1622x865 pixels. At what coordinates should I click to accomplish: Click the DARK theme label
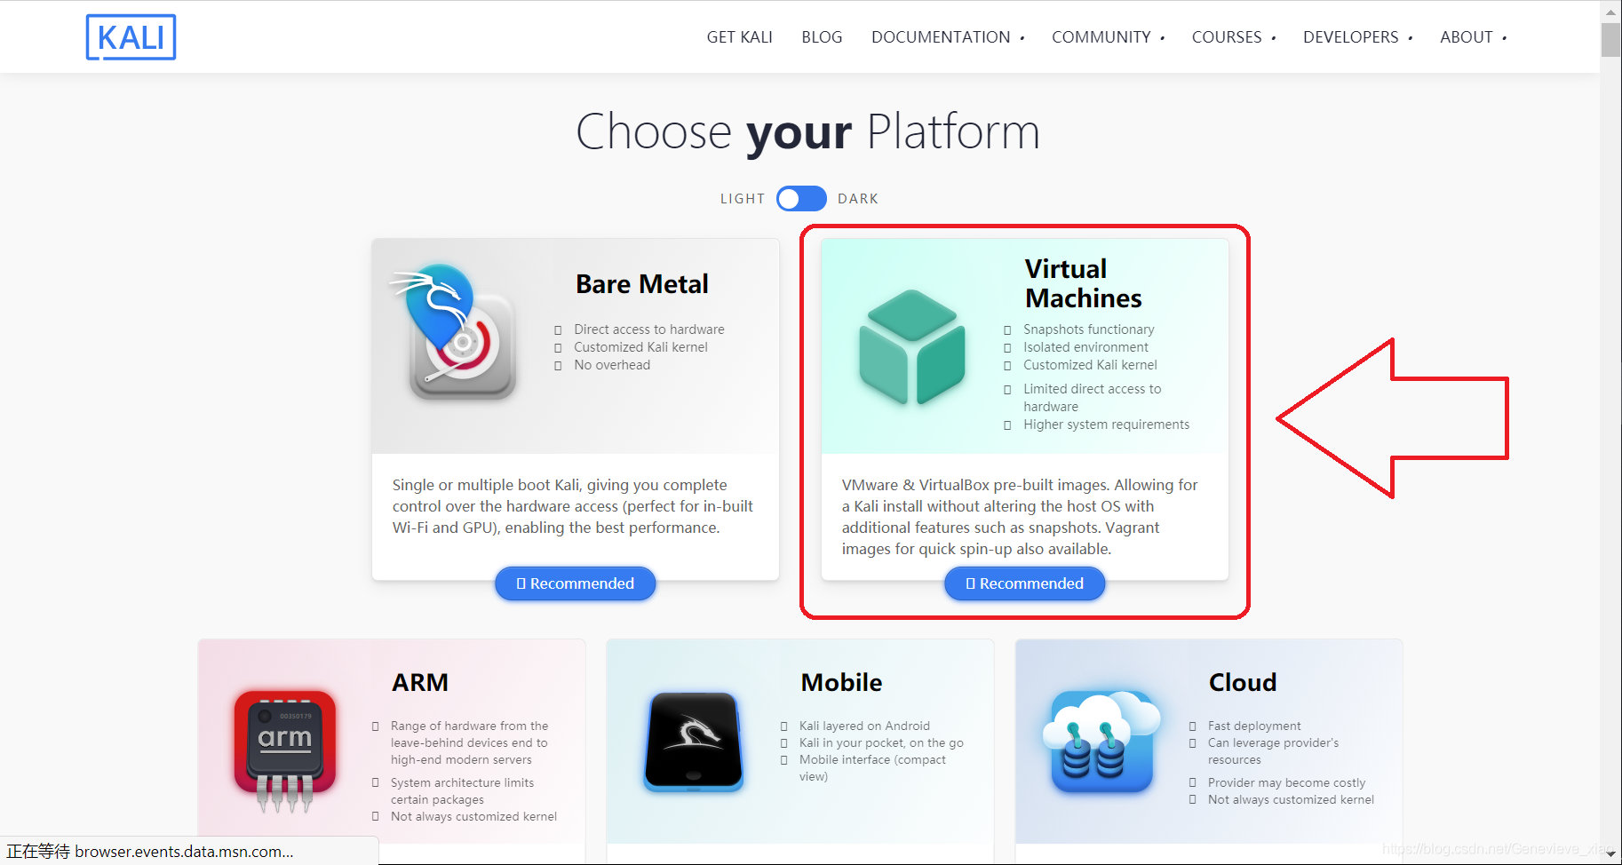coord(858,199)
